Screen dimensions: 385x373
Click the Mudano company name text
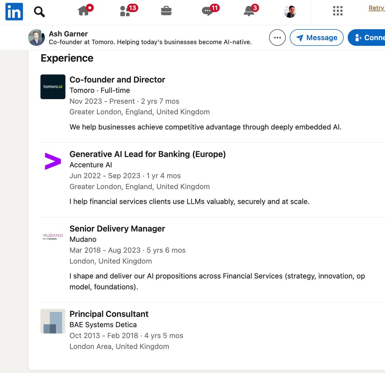click(x=83, y=239)
